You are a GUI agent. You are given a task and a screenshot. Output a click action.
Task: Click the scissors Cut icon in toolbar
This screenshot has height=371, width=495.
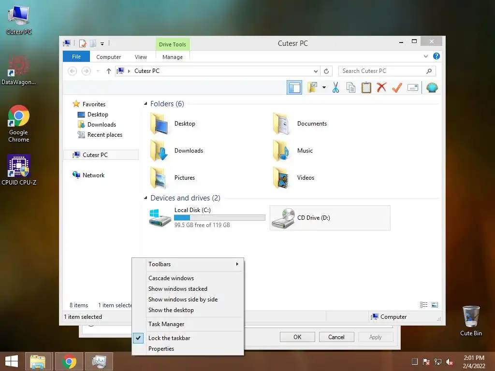335,87
